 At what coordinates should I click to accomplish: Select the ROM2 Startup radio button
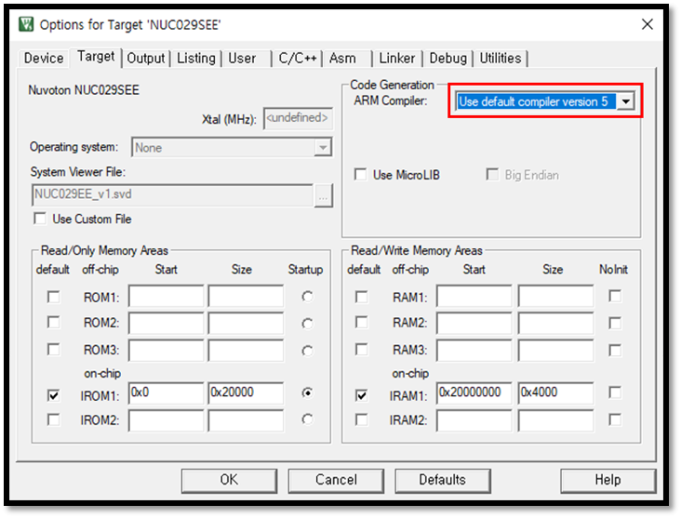(x=307, y=324)
